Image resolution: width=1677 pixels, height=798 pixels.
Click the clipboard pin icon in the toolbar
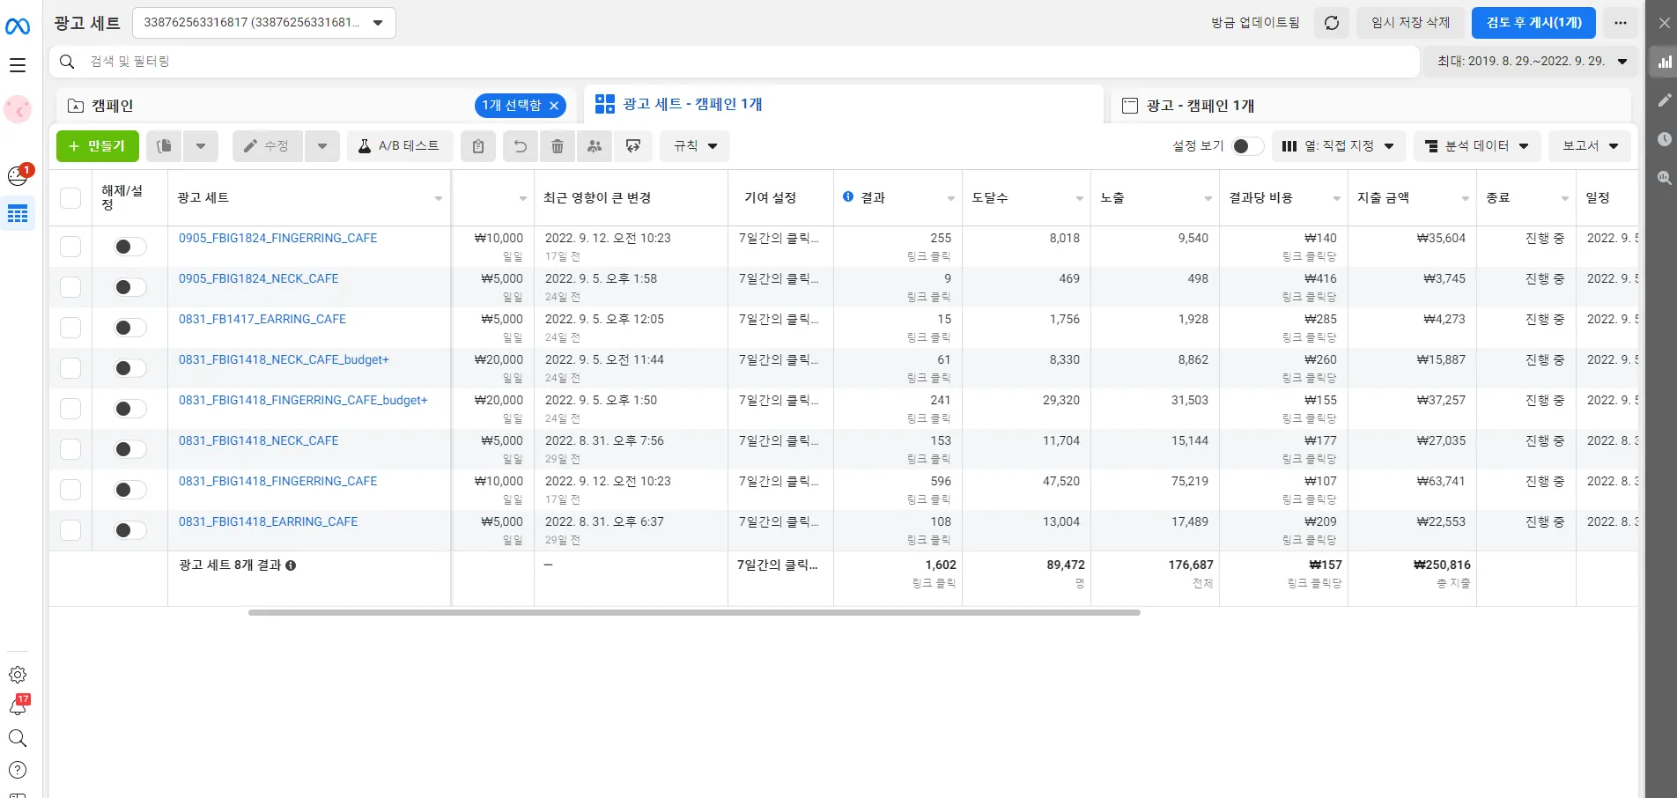pos(478,146)
